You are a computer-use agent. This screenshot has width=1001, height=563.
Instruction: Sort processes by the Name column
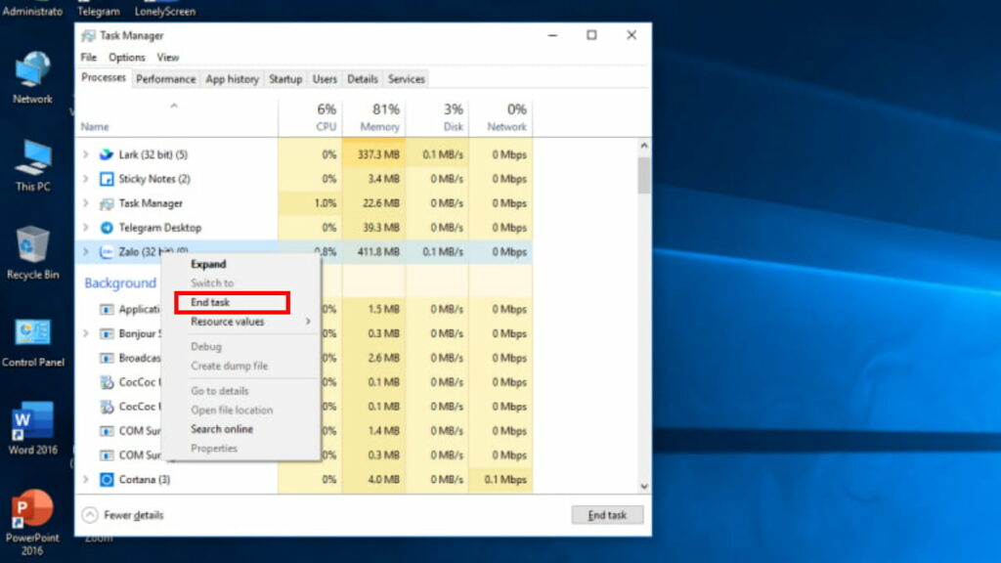(x=94, y=126)
